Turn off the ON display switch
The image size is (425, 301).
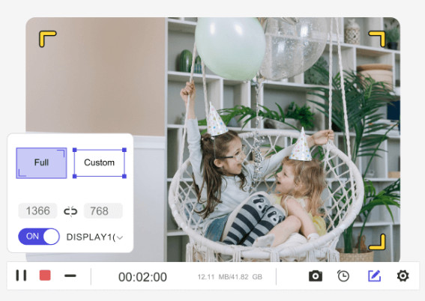pos(39,237)
